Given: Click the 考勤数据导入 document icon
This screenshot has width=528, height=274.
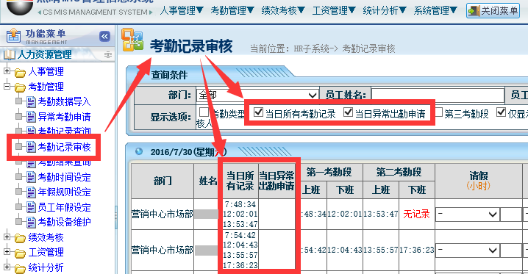Looking at the screenshot, I should [31, 101].
